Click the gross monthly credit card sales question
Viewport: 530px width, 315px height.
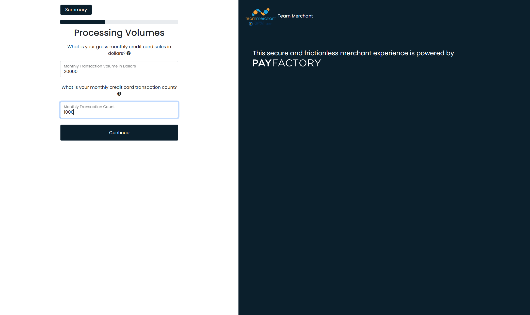point(119,50)
